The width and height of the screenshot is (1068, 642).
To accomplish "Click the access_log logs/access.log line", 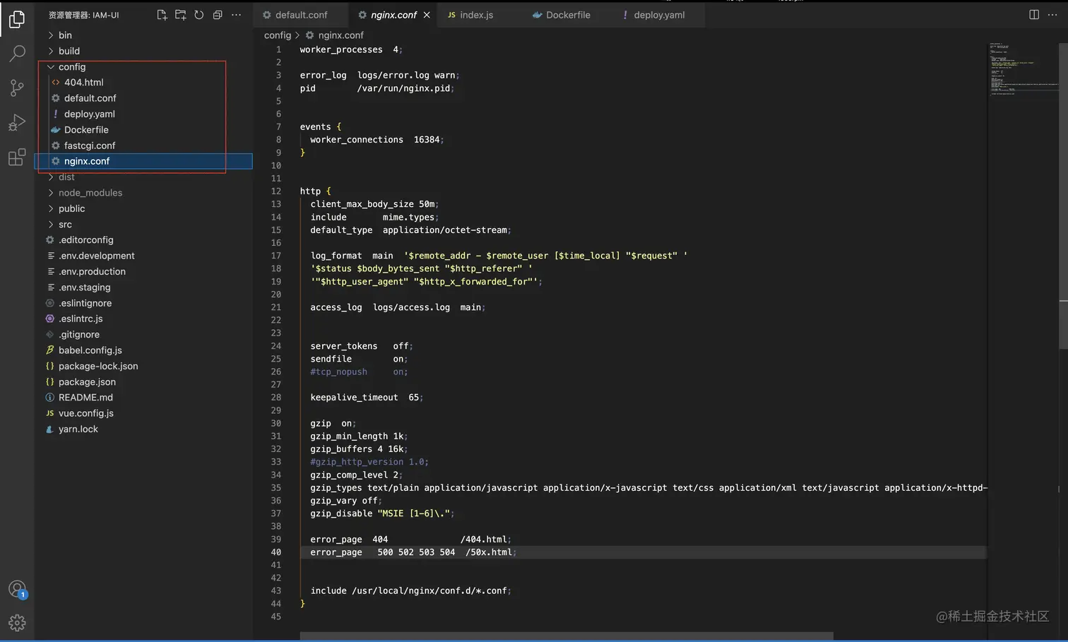I will coord(398,307).
